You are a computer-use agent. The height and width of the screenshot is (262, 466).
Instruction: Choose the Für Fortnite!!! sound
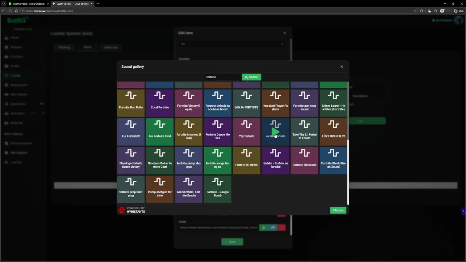[131, 132]
